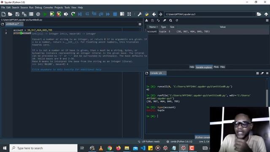
Task: Refresh variables icon
Action: tap(177, 20)
